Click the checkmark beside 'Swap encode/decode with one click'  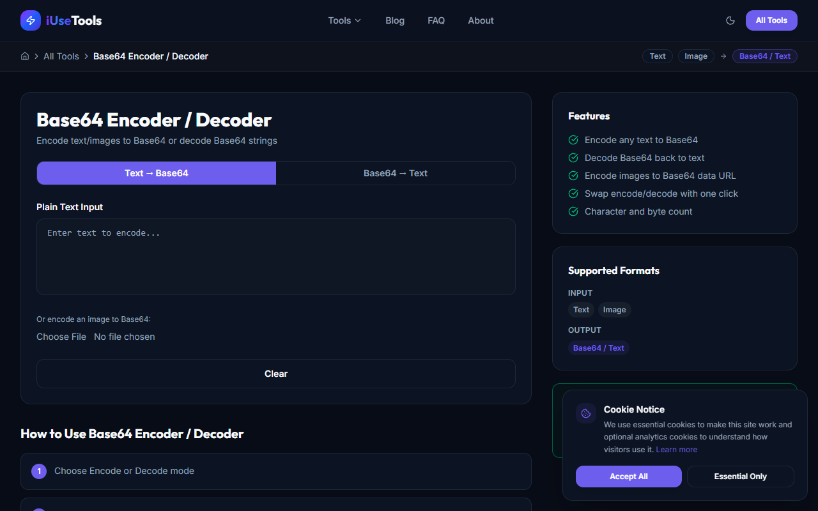click(573, 194)
